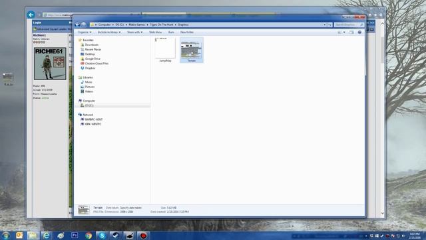Select Tigers On The Hunt breadcrumb
Image resolution: width=426 pixels, height=240 pixels.
tap(161, 25)
